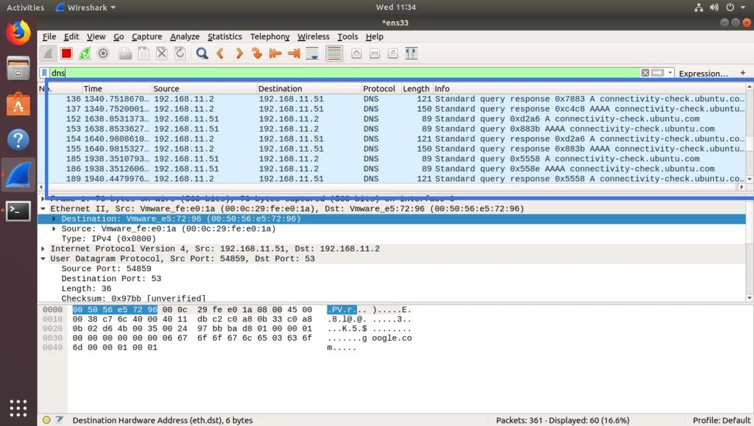Viewport: 754px width, 426px height.
Task: Jump to the last packet icon
Action: 294,54
